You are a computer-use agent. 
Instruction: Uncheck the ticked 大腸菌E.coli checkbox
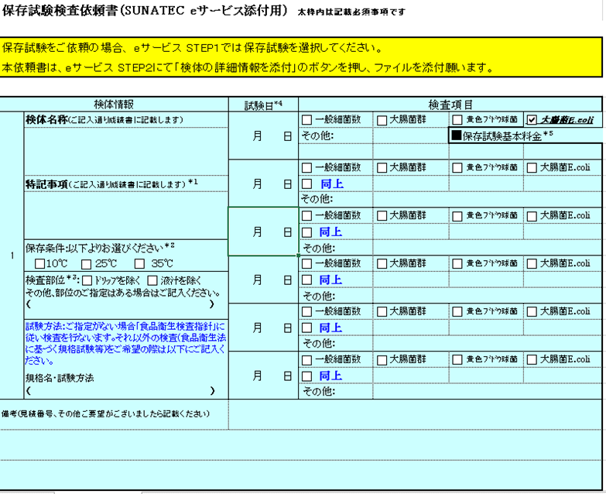532,120
